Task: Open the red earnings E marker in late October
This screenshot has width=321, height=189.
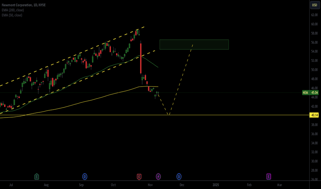Action: coord(139,177)
